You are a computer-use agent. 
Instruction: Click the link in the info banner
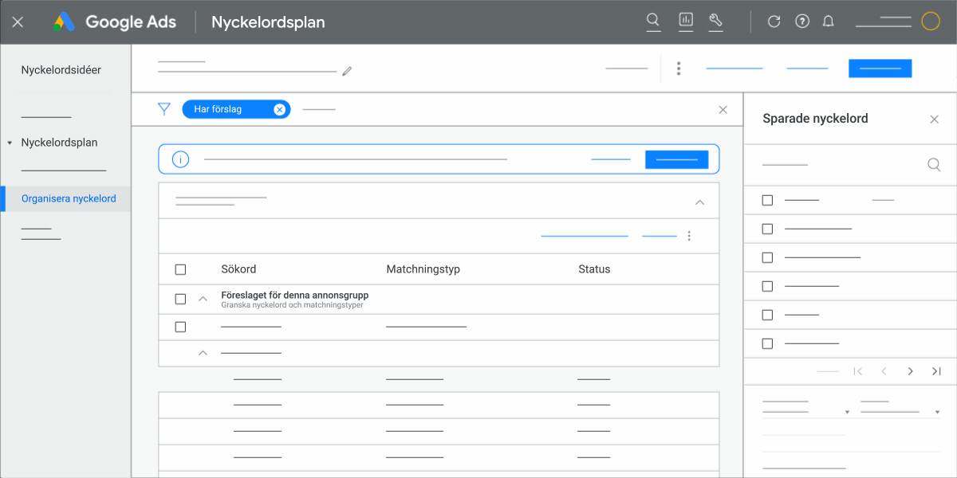click(x=611, y=159)
